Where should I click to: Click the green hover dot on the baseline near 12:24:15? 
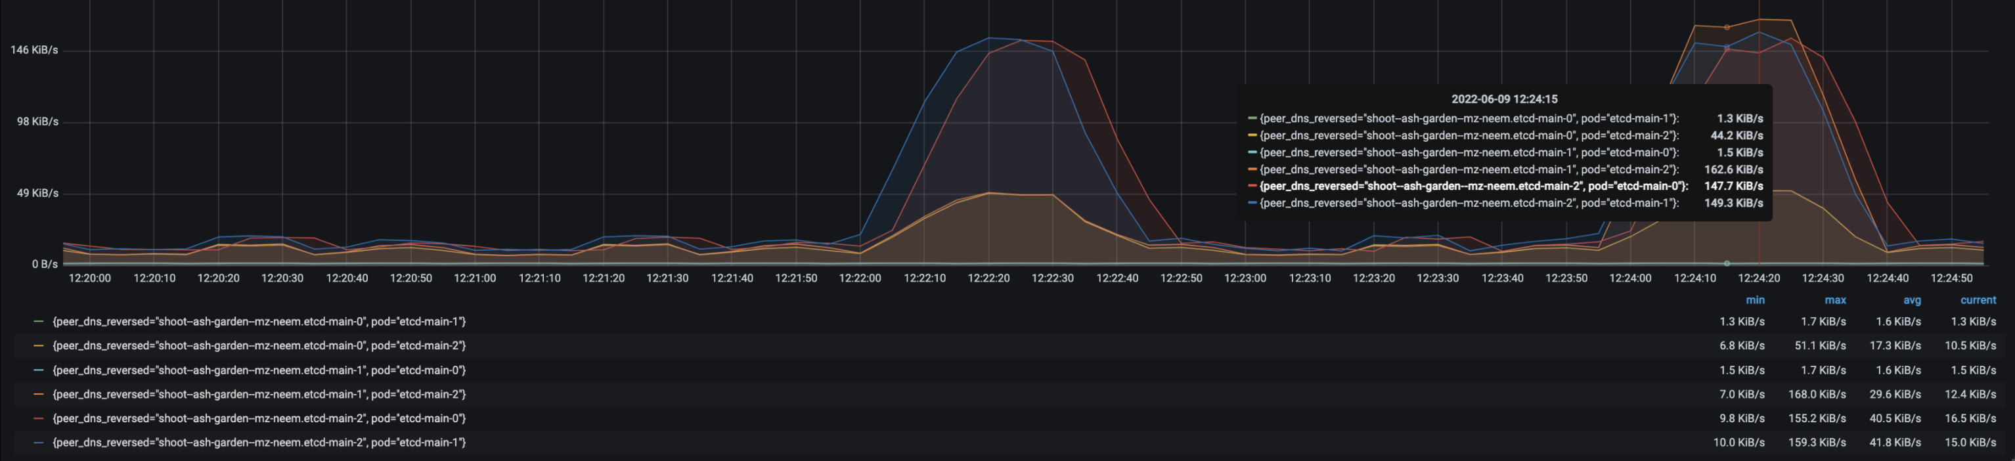click(1727, 263)
